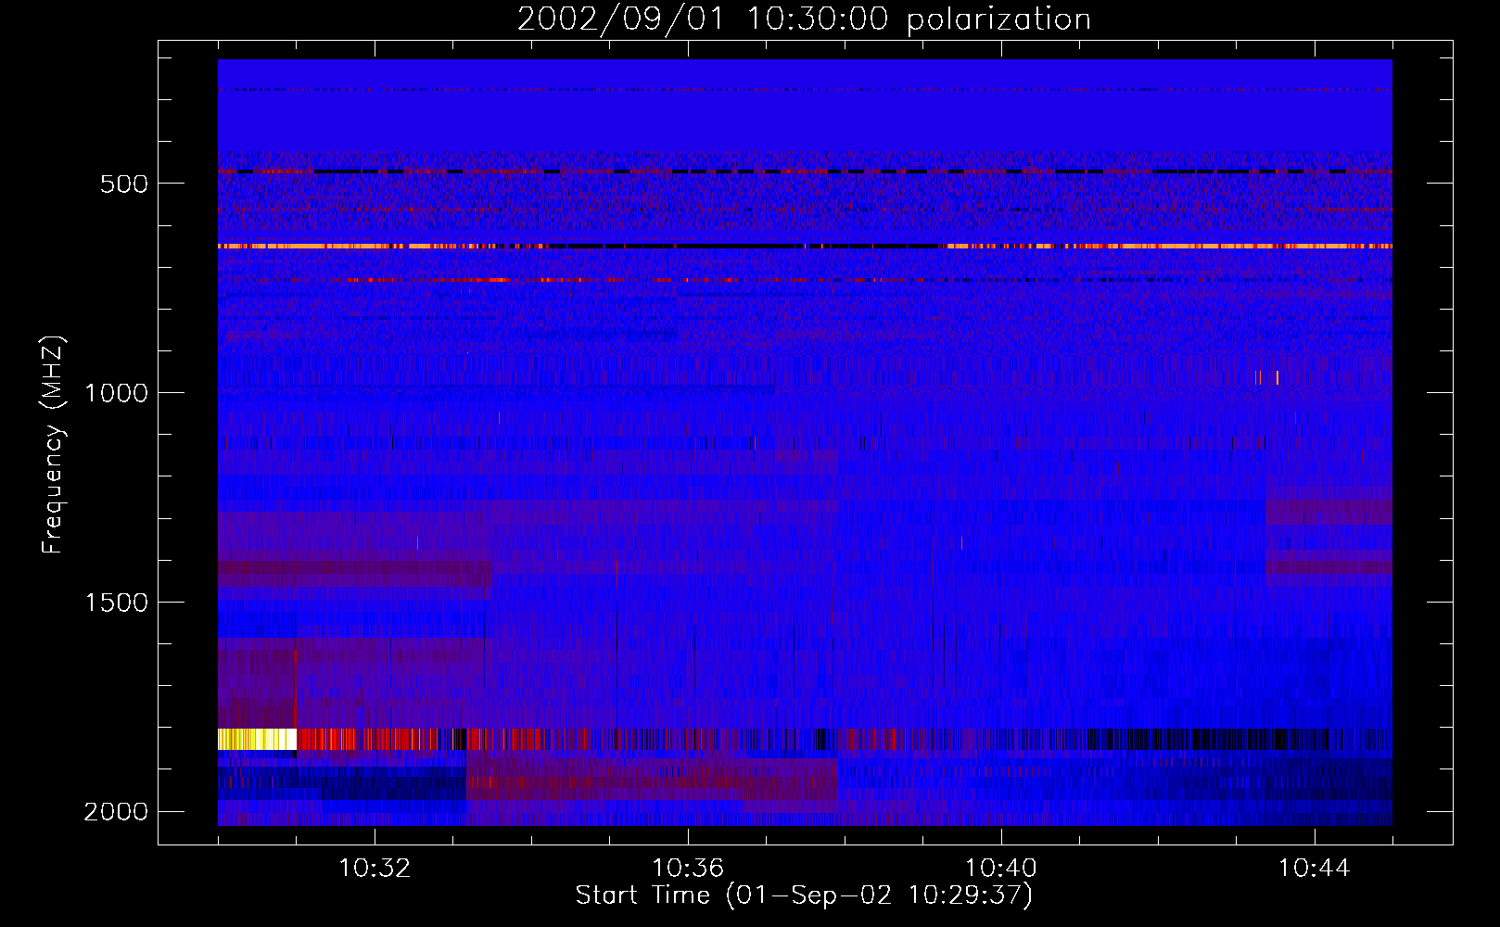Screen dimensions: 1500x927
Task: Click the 10:44 time axis label
Action: tap(1315, 869)
